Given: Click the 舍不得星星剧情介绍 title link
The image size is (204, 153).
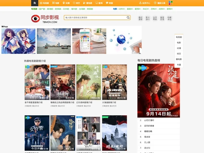Looking at the screenshot, I should (33, 102).
